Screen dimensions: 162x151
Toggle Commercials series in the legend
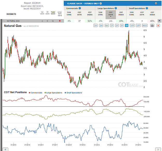click(36, 93)
